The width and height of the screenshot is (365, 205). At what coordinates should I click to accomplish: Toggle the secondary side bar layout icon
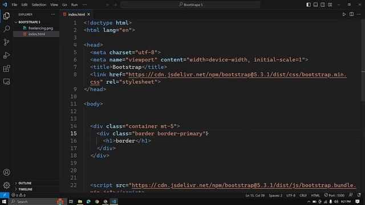tap(323, 5)
